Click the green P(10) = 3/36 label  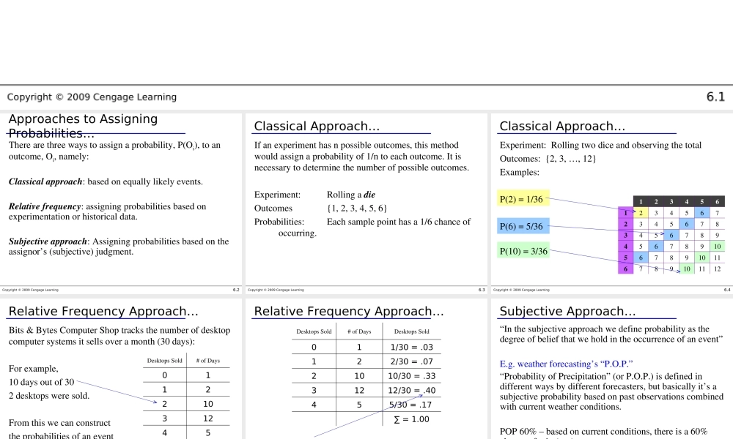(x=523, y=252)
